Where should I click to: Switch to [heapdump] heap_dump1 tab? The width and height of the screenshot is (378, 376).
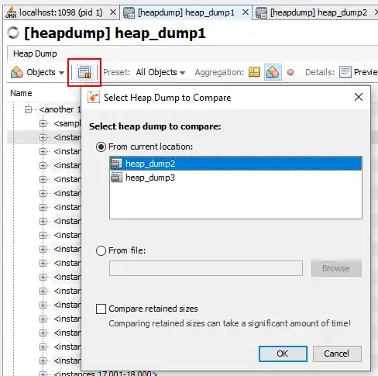[x=186, y=12]
